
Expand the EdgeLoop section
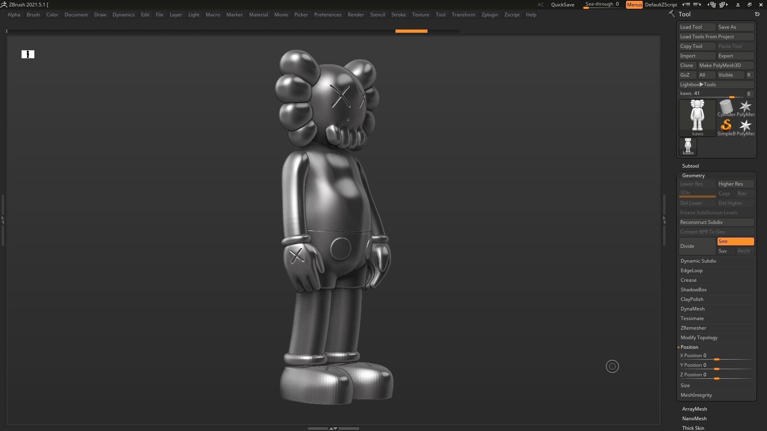691,271
